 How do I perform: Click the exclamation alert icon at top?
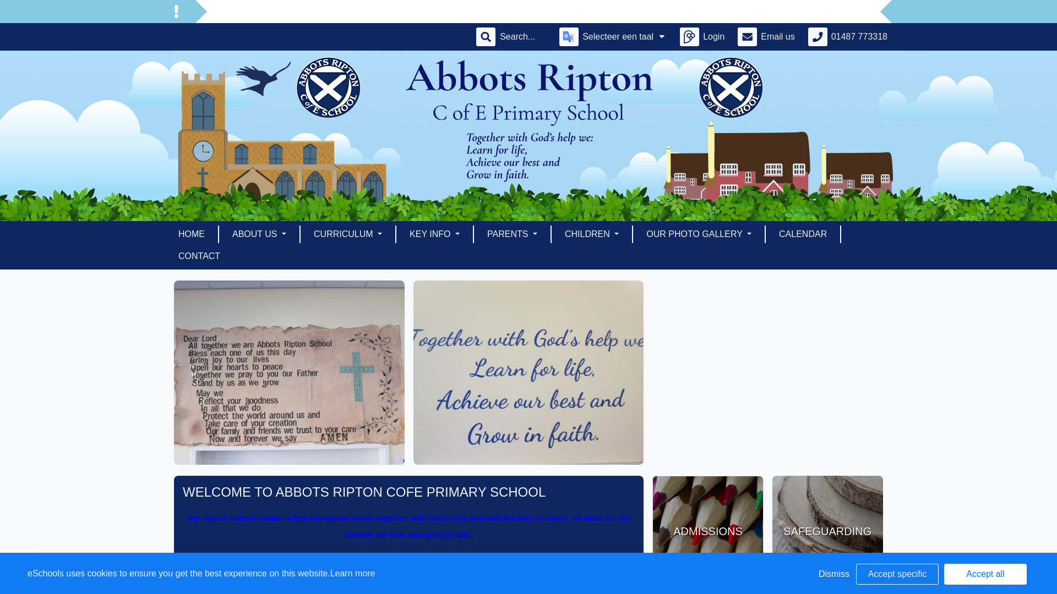point(176,12)
